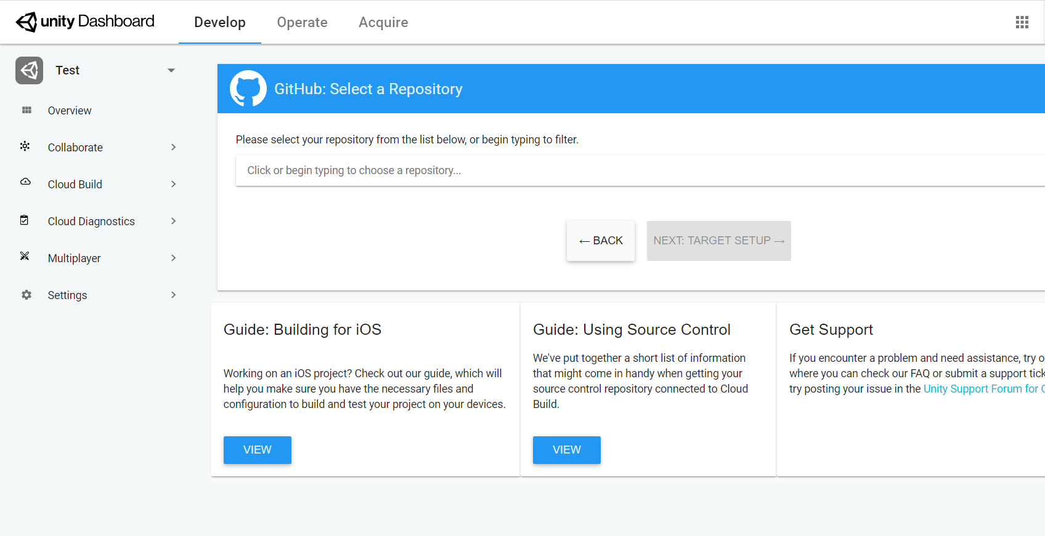Expand the Collaborate chevron

(x=174, y=147)
